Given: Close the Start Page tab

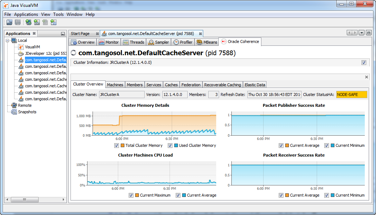Looking at the screenshot, I should 97,34.
